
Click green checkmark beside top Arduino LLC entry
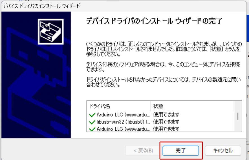coord(92,115)
